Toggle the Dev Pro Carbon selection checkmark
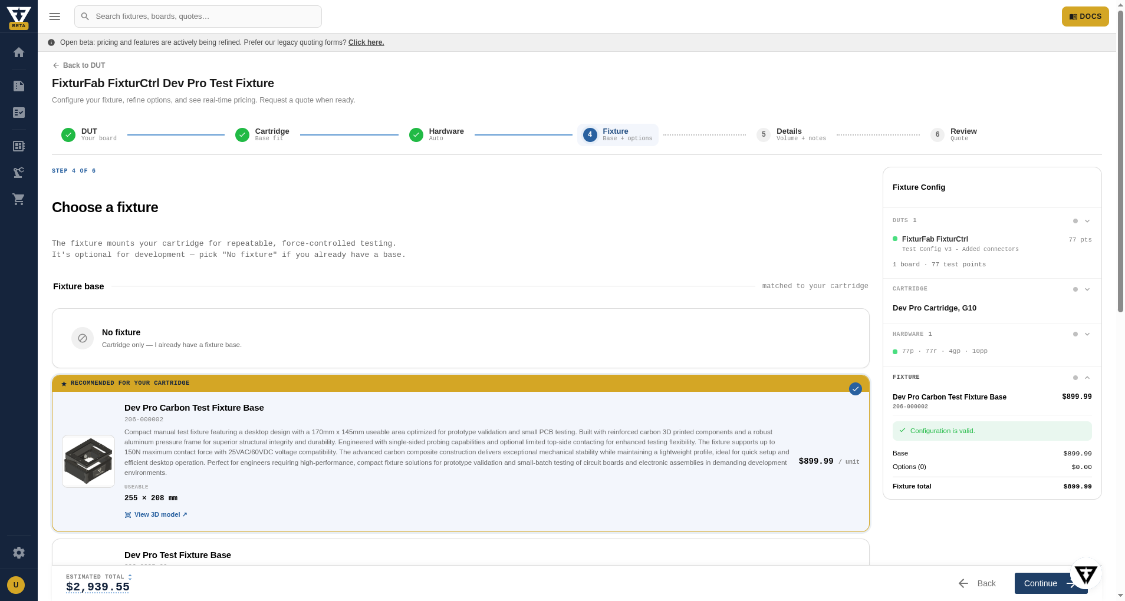 coord(856,389)
